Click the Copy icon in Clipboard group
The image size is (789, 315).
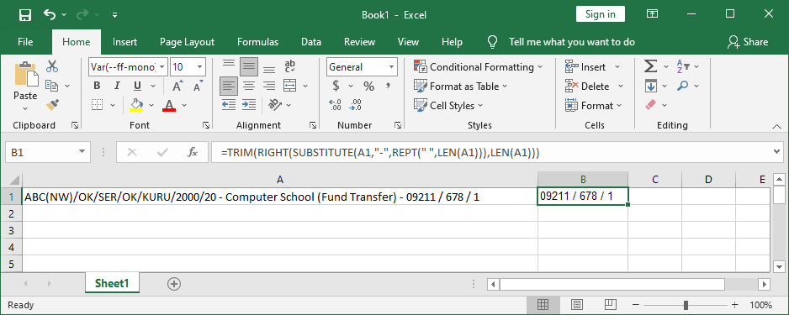[x=52, y=86]
